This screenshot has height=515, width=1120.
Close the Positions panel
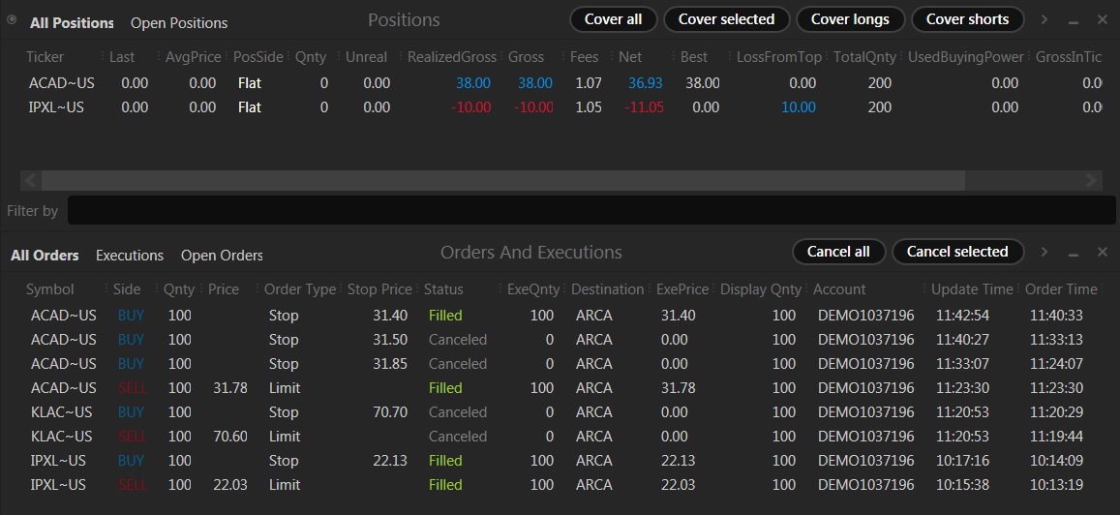tap(1103, 20)
